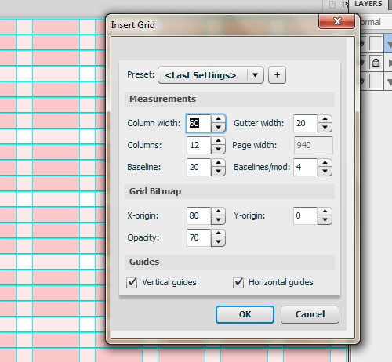Uncheck the Horizontal guides checkbox
Image resolution: width=392 pixels, height=362 pixels.
pyautogui.click(x=238, y=283)
